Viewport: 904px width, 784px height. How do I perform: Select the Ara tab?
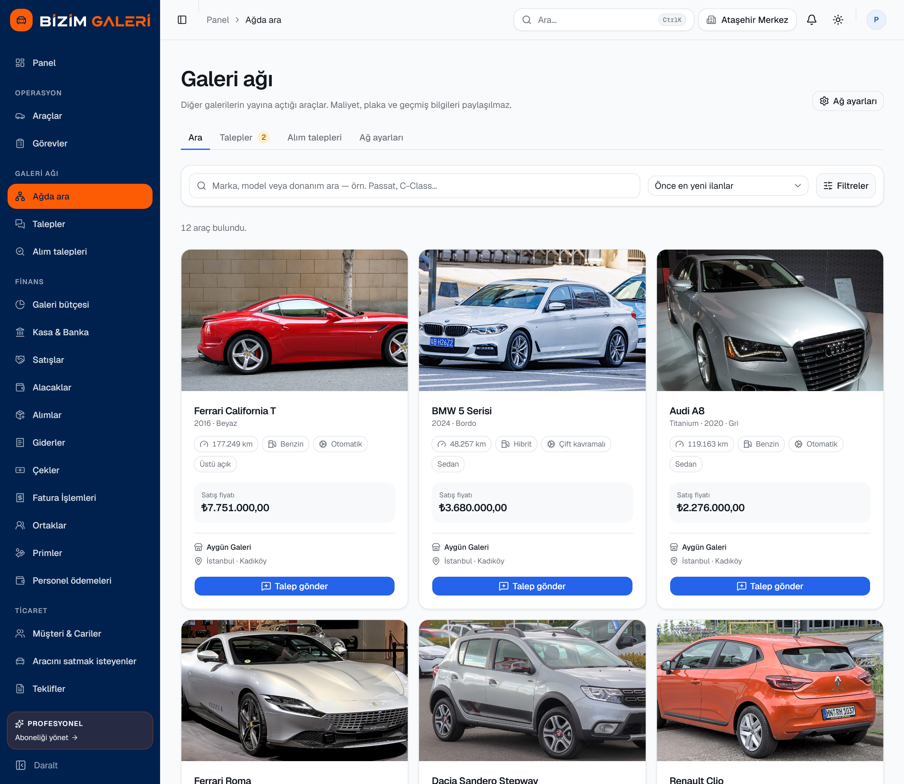point(195,137)
